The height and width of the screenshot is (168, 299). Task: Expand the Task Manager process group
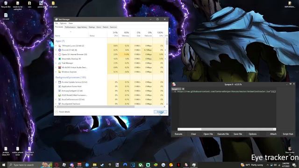pos(56,63)
